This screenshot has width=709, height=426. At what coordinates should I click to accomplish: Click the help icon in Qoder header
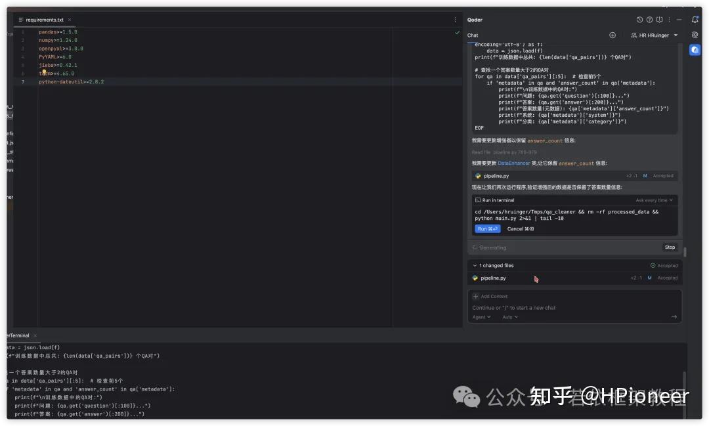[x=649, y=20]
